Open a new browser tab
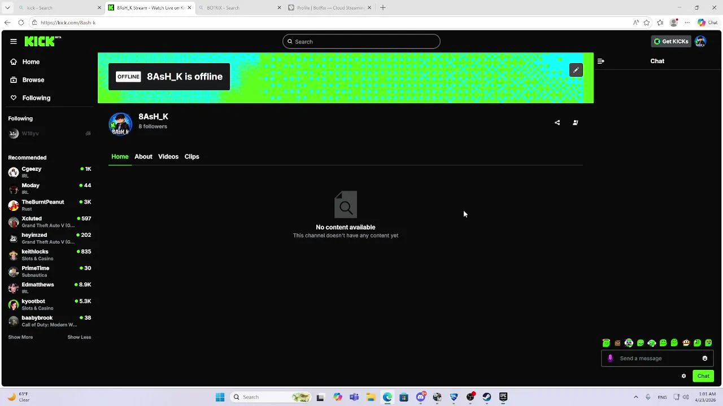Viewport: 723px width, 406px height. [383, 7]
